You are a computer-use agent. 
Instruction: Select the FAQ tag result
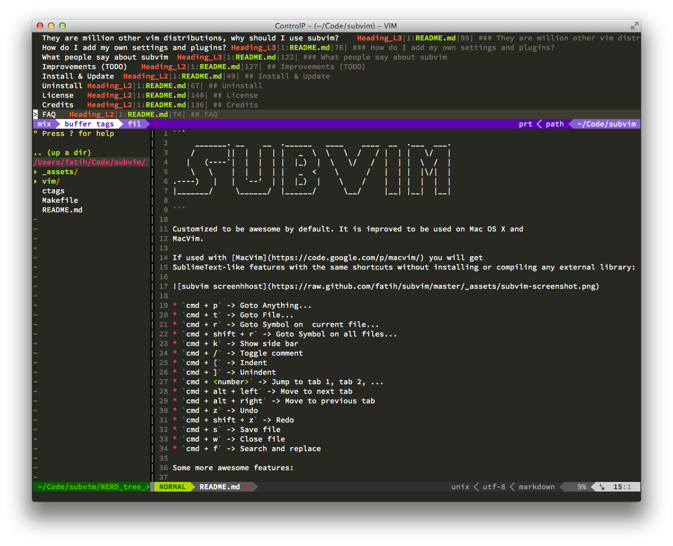[337, 115]
